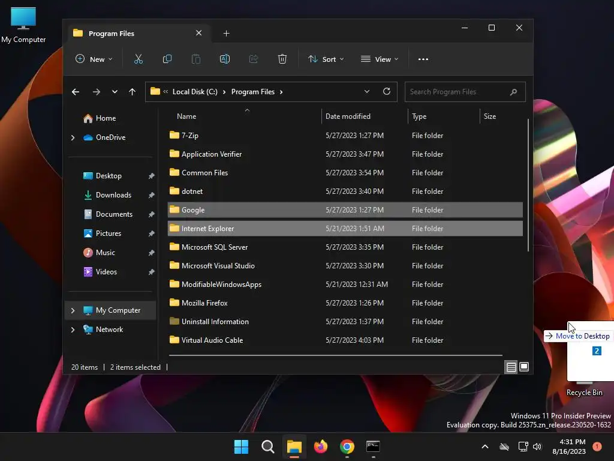Viewport: 614px width, 461px height.
Task: Click File Explorer icon on taskbar
Action: click(x=294, y=447)
